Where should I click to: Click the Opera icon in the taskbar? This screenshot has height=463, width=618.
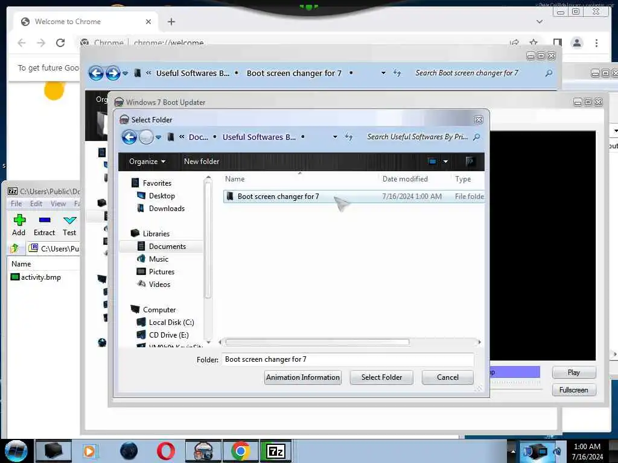tap(166, 451)
